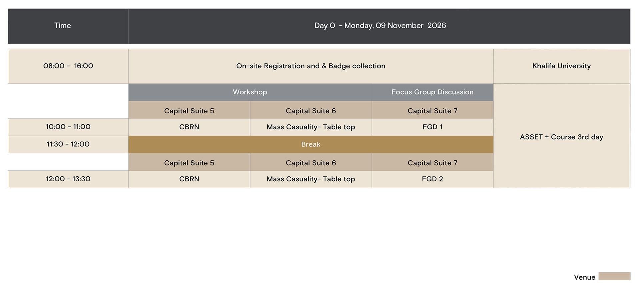Screen dimensions: 640x289
Task: Click the Time column header
Action: pyautogui.click(x=63, y=26)
